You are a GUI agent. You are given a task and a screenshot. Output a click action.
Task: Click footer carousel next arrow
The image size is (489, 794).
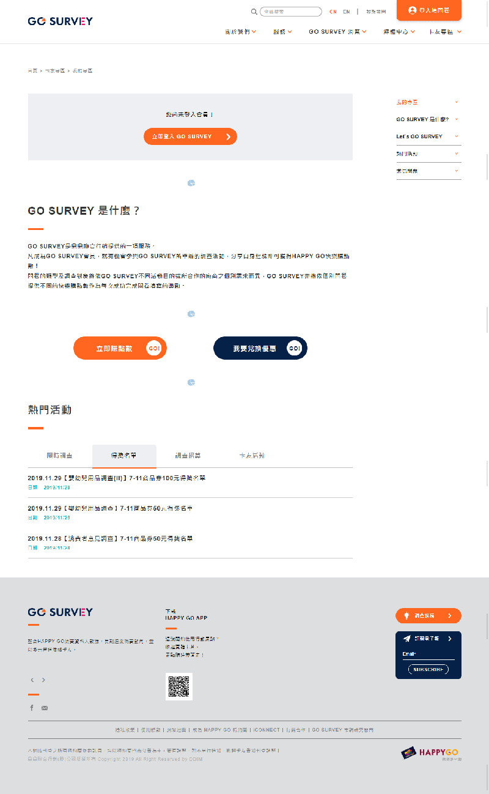pos(43,680)
